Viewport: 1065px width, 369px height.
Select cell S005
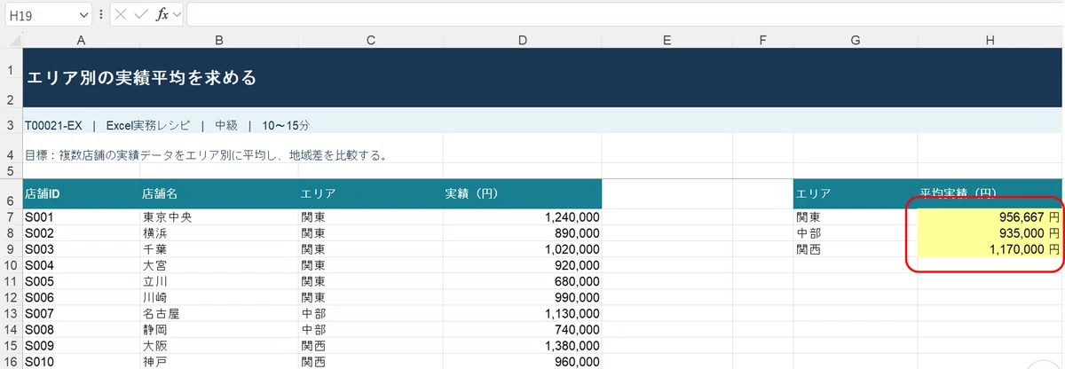81,281
